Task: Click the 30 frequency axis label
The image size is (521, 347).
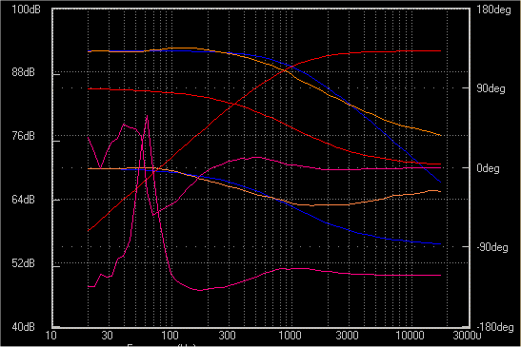Action: point(107,336)
